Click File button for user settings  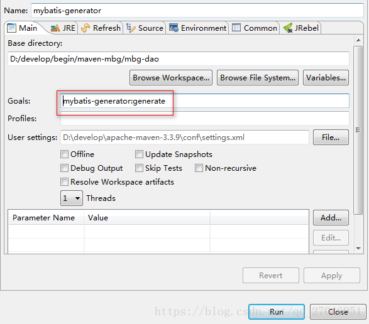point(331,138)
